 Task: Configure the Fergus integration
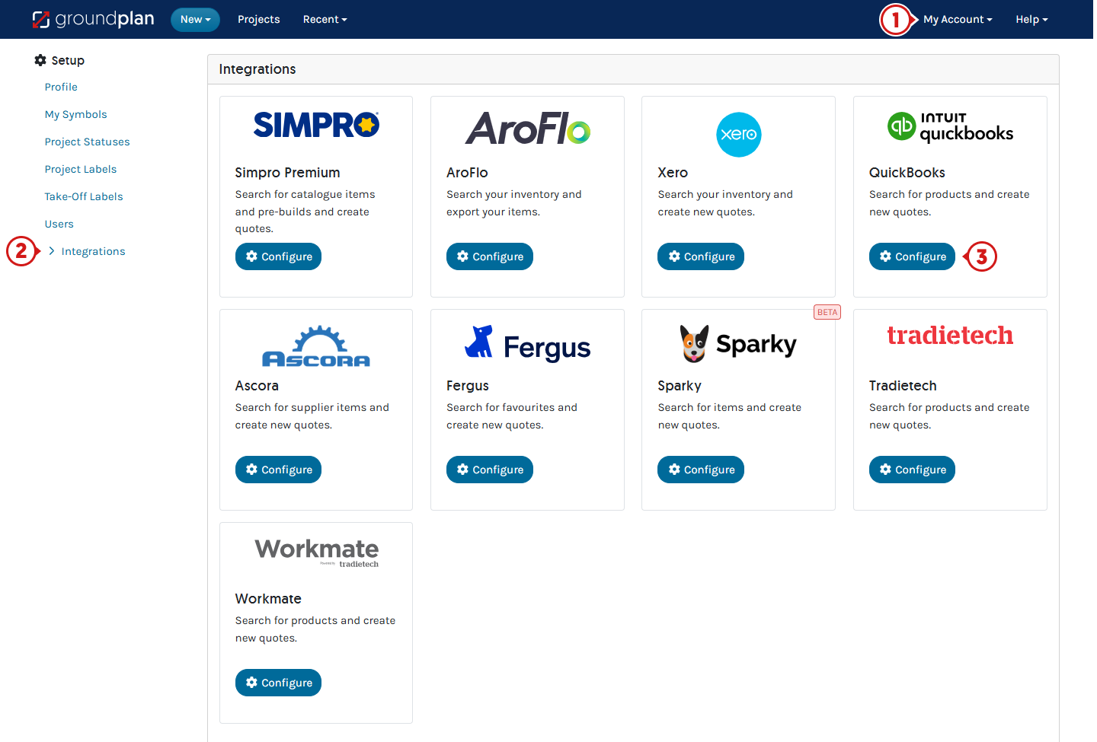point(489,470)
